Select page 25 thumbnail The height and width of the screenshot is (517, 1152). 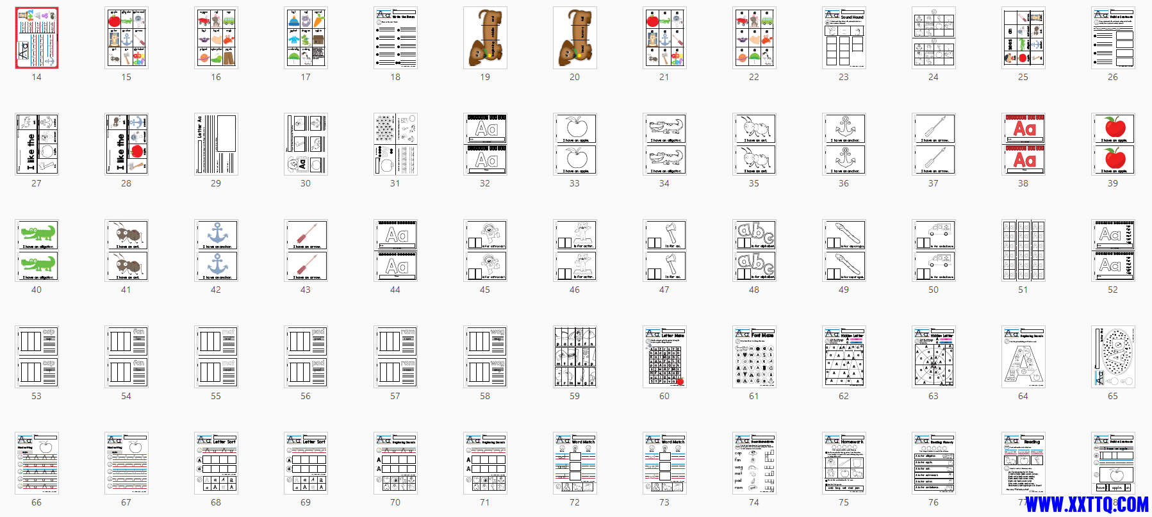pos(1023,38)
